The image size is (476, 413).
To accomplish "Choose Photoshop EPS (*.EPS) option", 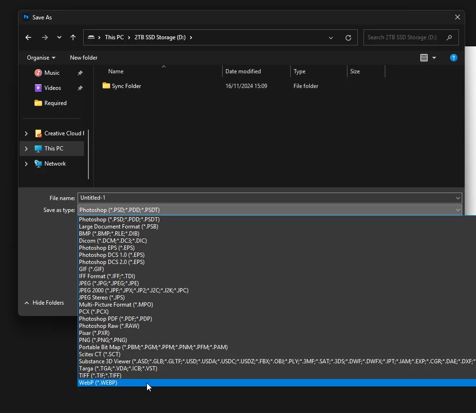I will click(x=277, y=248).
